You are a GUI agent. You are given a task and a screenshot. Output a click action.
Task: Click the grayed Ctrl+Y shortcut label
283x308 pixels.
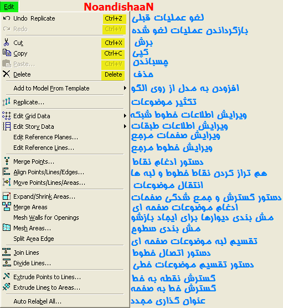click(x=114, y=29)
